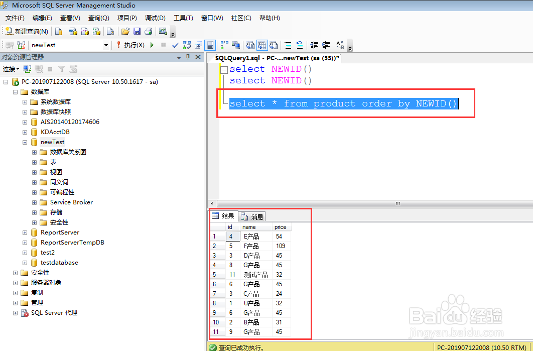Toggle IntelliSense Enabled button

pos(210,45)
